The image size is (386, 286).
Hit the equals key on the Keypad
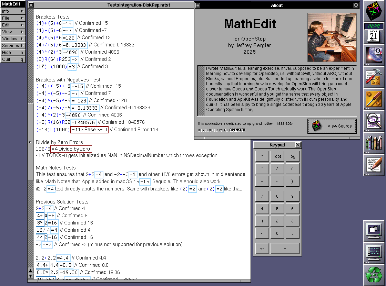[285, 249]
